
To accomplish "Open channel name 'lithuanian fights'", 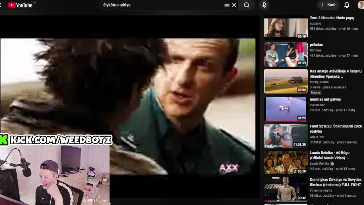I will (321, 190).
